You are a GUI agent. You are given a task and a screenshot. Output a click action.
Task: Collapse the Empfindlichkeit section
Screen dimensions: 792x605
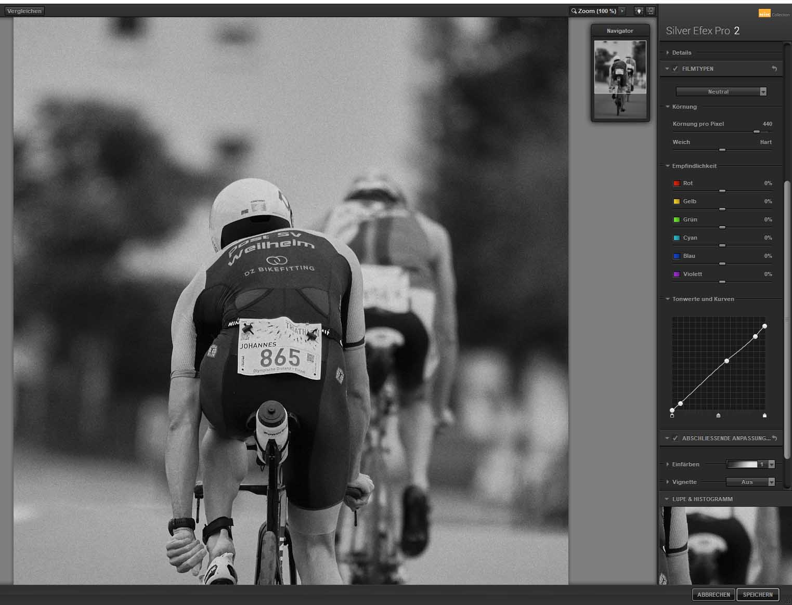click(668, 166)
